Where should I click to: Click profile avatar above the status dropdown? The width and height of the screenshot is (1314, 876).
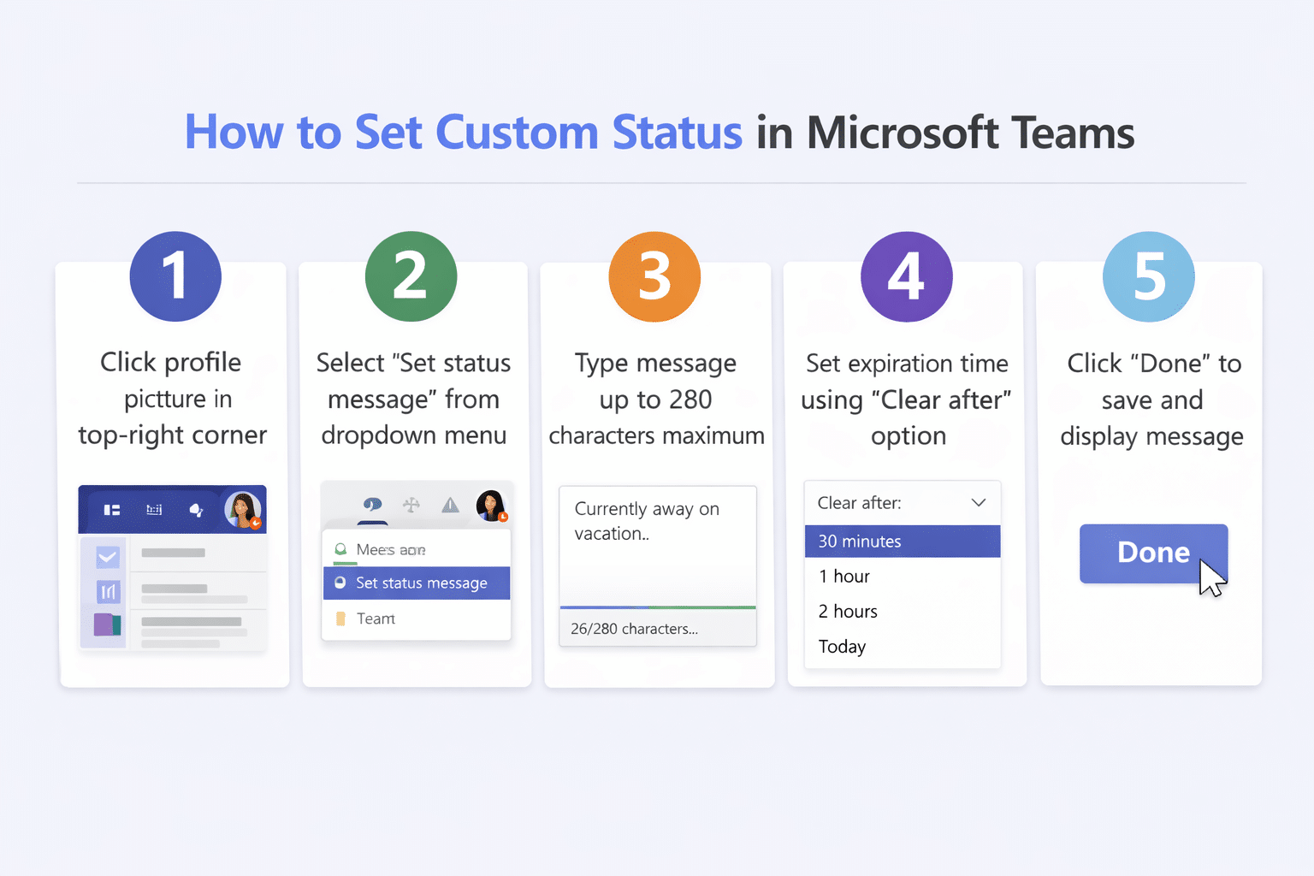point(491,506)
